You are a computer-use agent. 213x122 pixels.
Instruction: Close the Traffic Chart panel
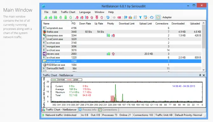204,75
